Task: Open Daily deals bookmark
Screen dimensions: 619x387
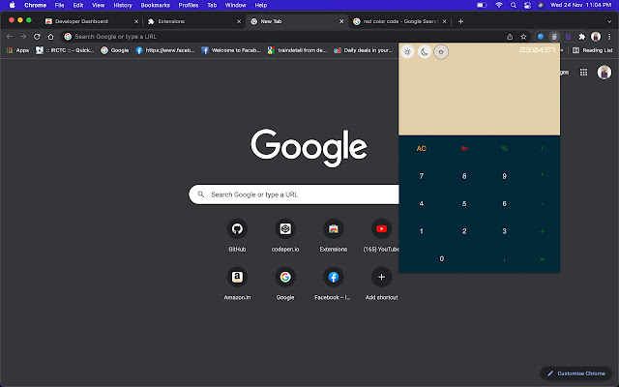Action: pyautogui.click(x=364, y=50)
